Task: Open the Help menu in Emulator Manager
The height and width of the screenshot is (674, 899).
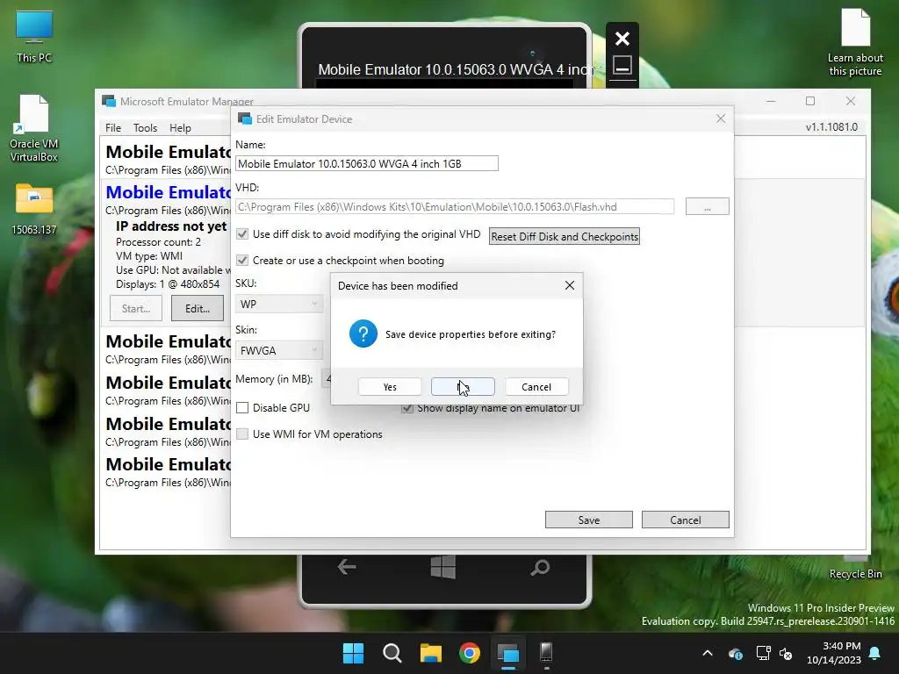Action: pyautogui.click(x=180, y=128)
